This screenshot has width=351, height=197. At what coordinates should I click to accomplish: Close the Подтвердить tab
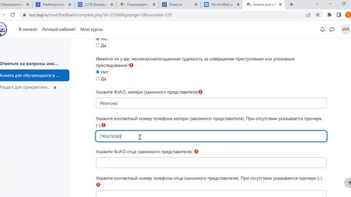(154, 4)
